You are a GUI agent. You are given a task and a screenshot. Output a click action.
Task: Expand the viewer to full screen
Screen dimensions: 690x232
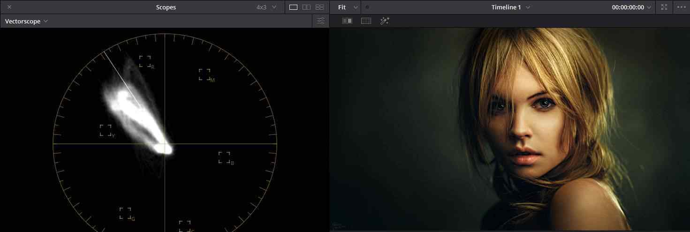pyautogui.click(x=664, y=7)
